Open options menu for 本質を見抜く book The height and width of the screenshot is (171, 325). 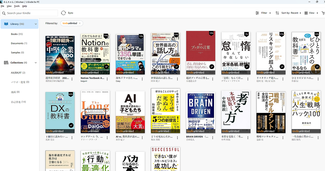pyautogui.click(x=248, y=138)
